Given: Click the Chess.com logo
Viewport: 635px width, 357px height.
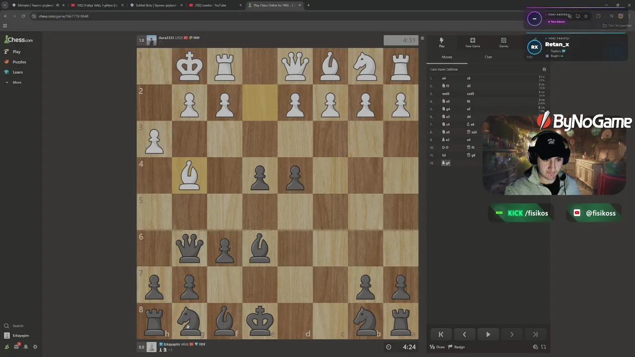Looking at the screenshot, I should coord(18,40).
